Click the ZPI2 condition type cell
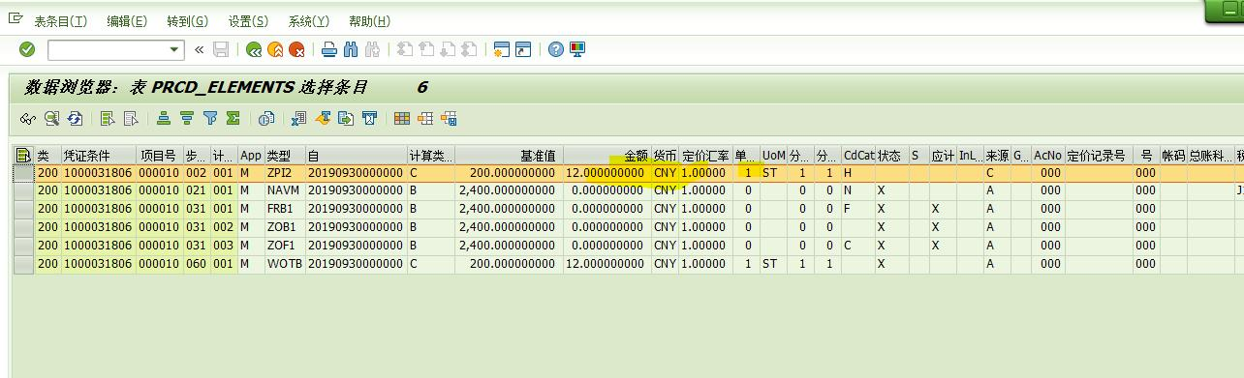This screenshot has width=1244, height=378. click(285, 173)
